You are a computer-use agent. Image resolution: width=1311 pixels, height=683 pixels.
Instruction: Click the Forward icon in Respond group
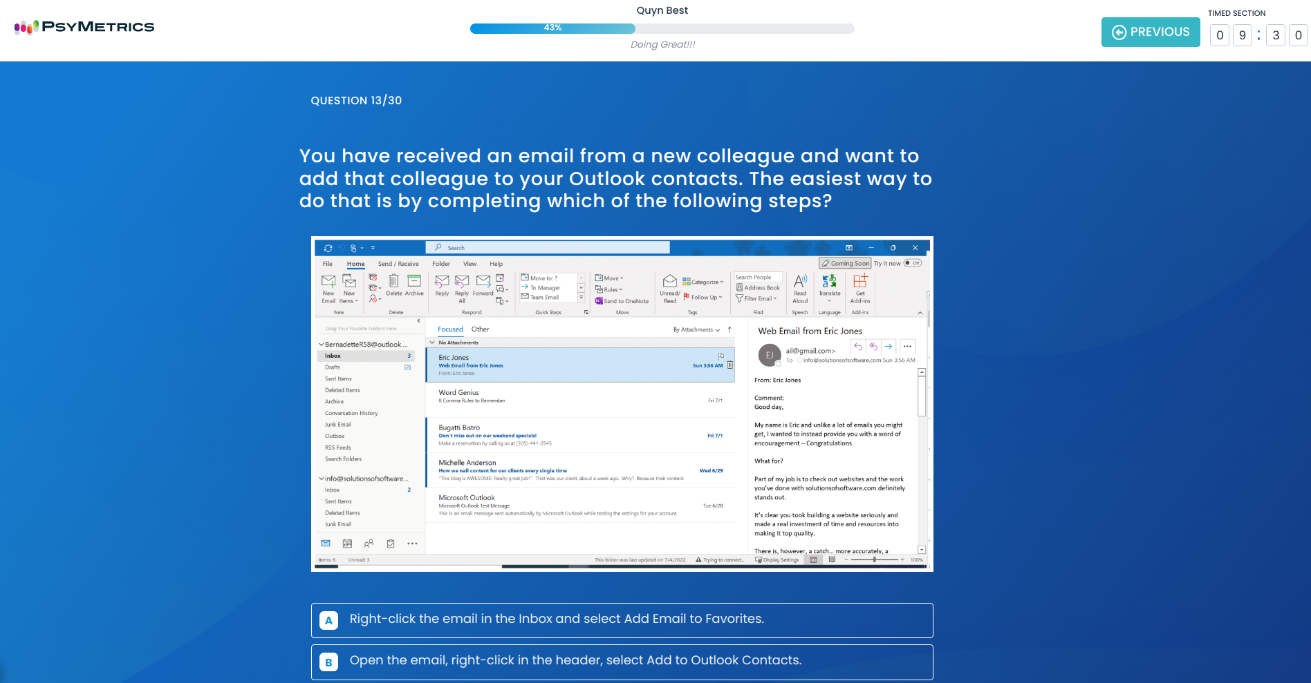click(x=483, y=282)
